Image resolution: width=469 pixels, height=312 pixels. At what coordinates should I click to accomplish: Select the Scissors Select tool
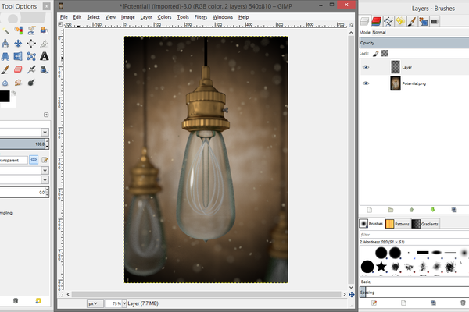(x=31, y=30)
